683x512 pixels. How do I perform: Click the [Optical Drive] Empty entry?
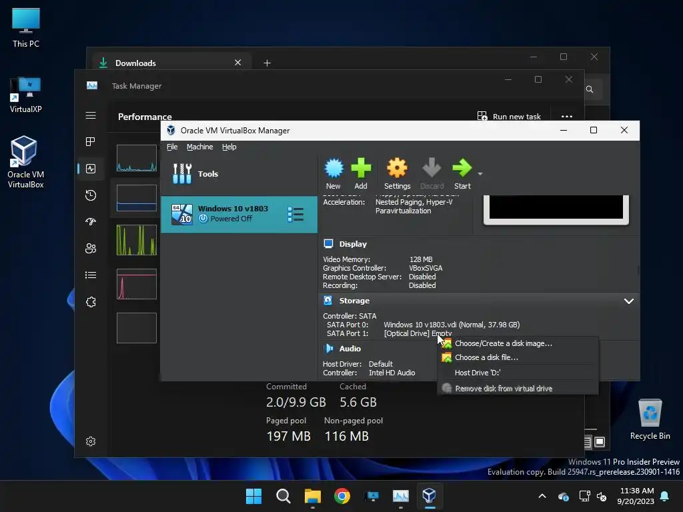[x=418, y=333]
